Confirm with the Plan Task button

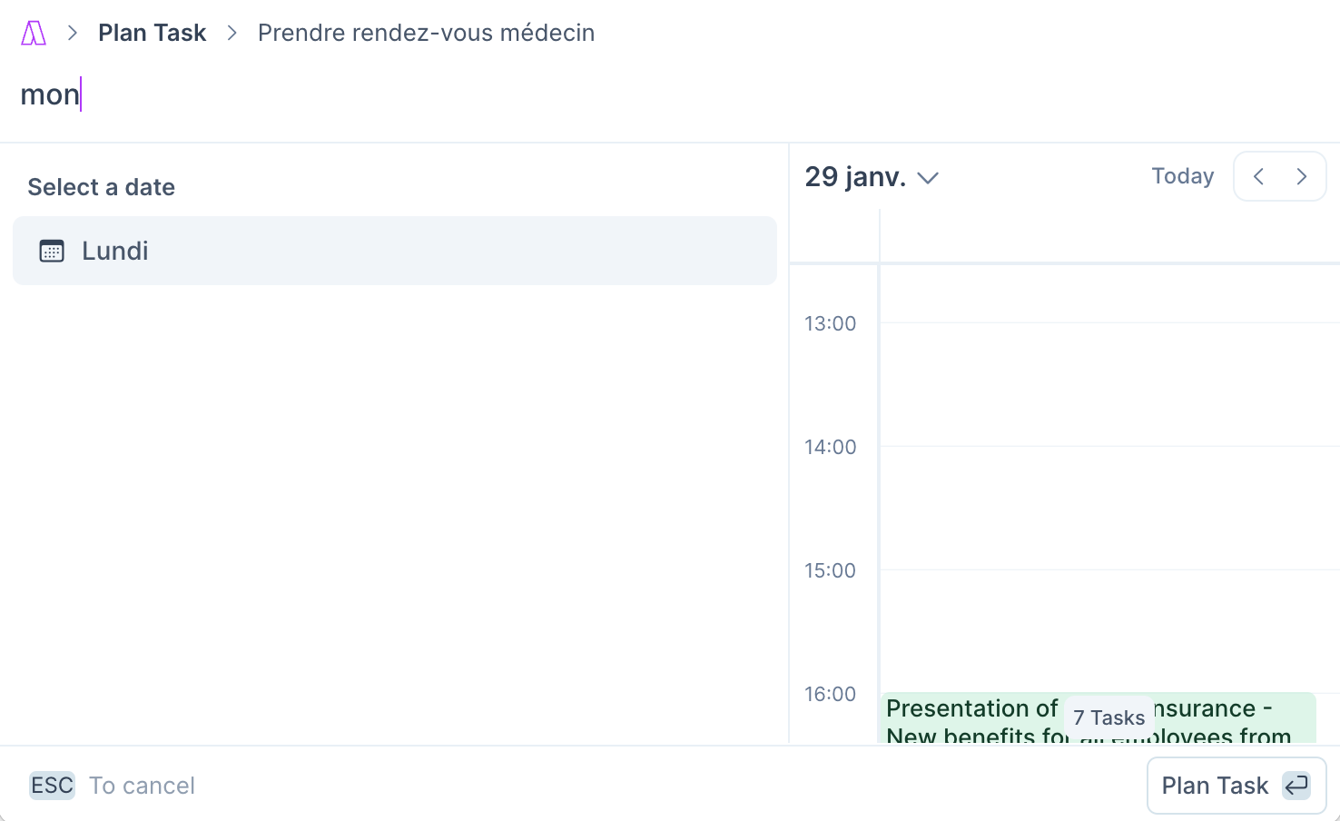(x=1237, y=785)
